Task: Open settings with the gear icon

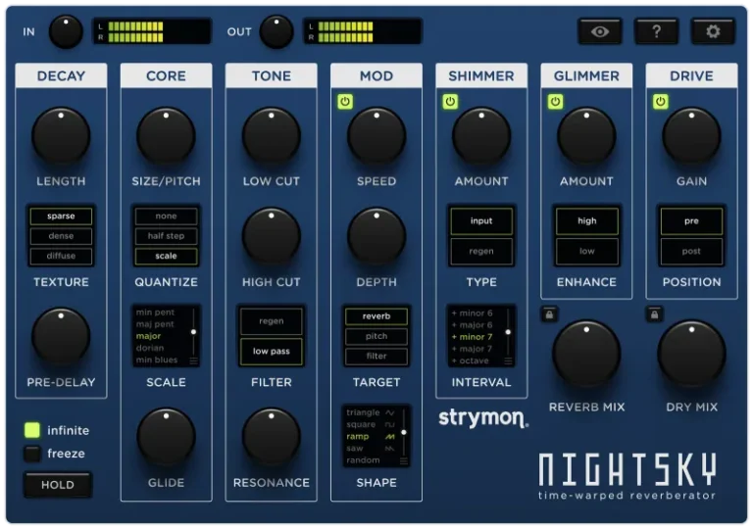Action: pyautogui.click(x=713, y=31)
